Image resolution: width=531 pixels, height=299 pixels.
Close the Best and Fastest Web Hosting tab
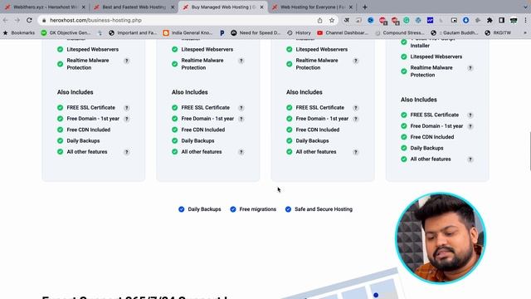point(173,7)
